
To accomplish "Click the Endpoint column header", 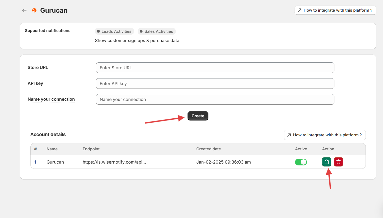I will coord(91,149).
